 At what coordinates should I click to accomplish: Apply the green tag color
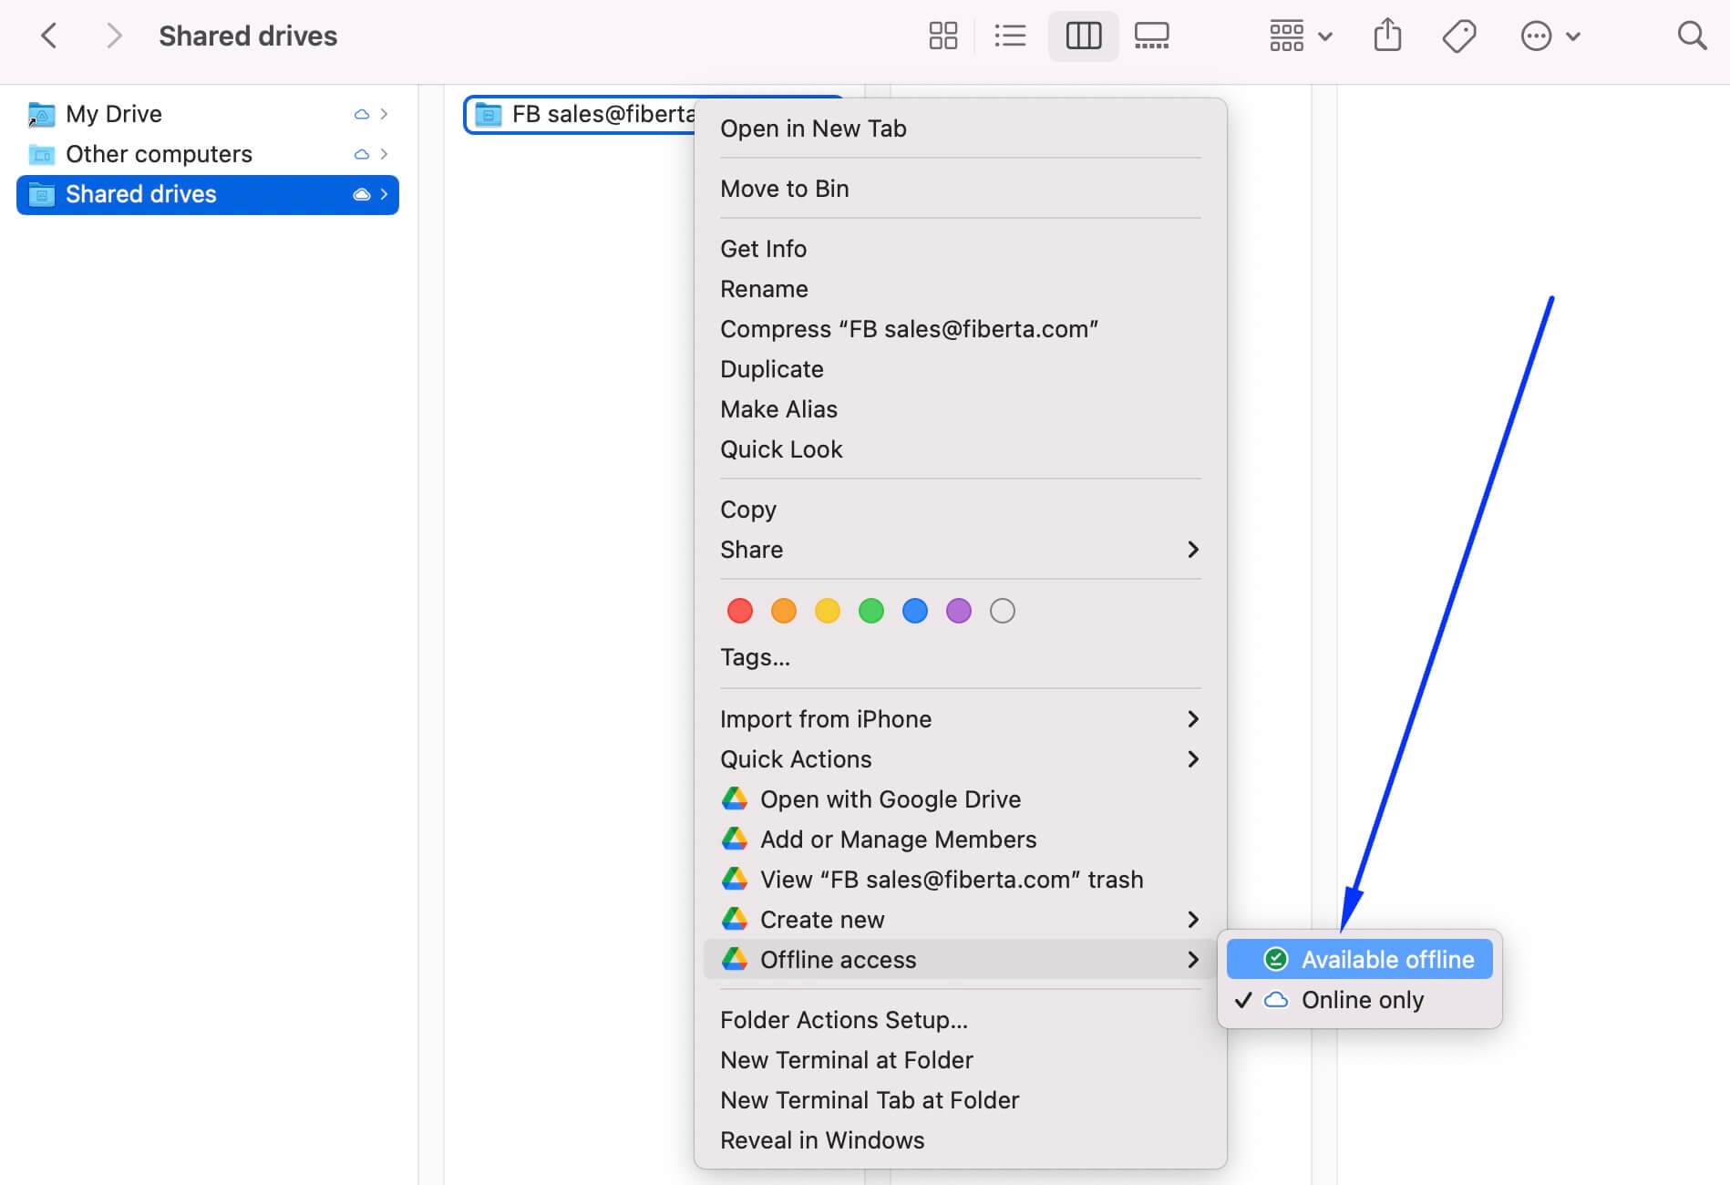click(x=871, y=611)
